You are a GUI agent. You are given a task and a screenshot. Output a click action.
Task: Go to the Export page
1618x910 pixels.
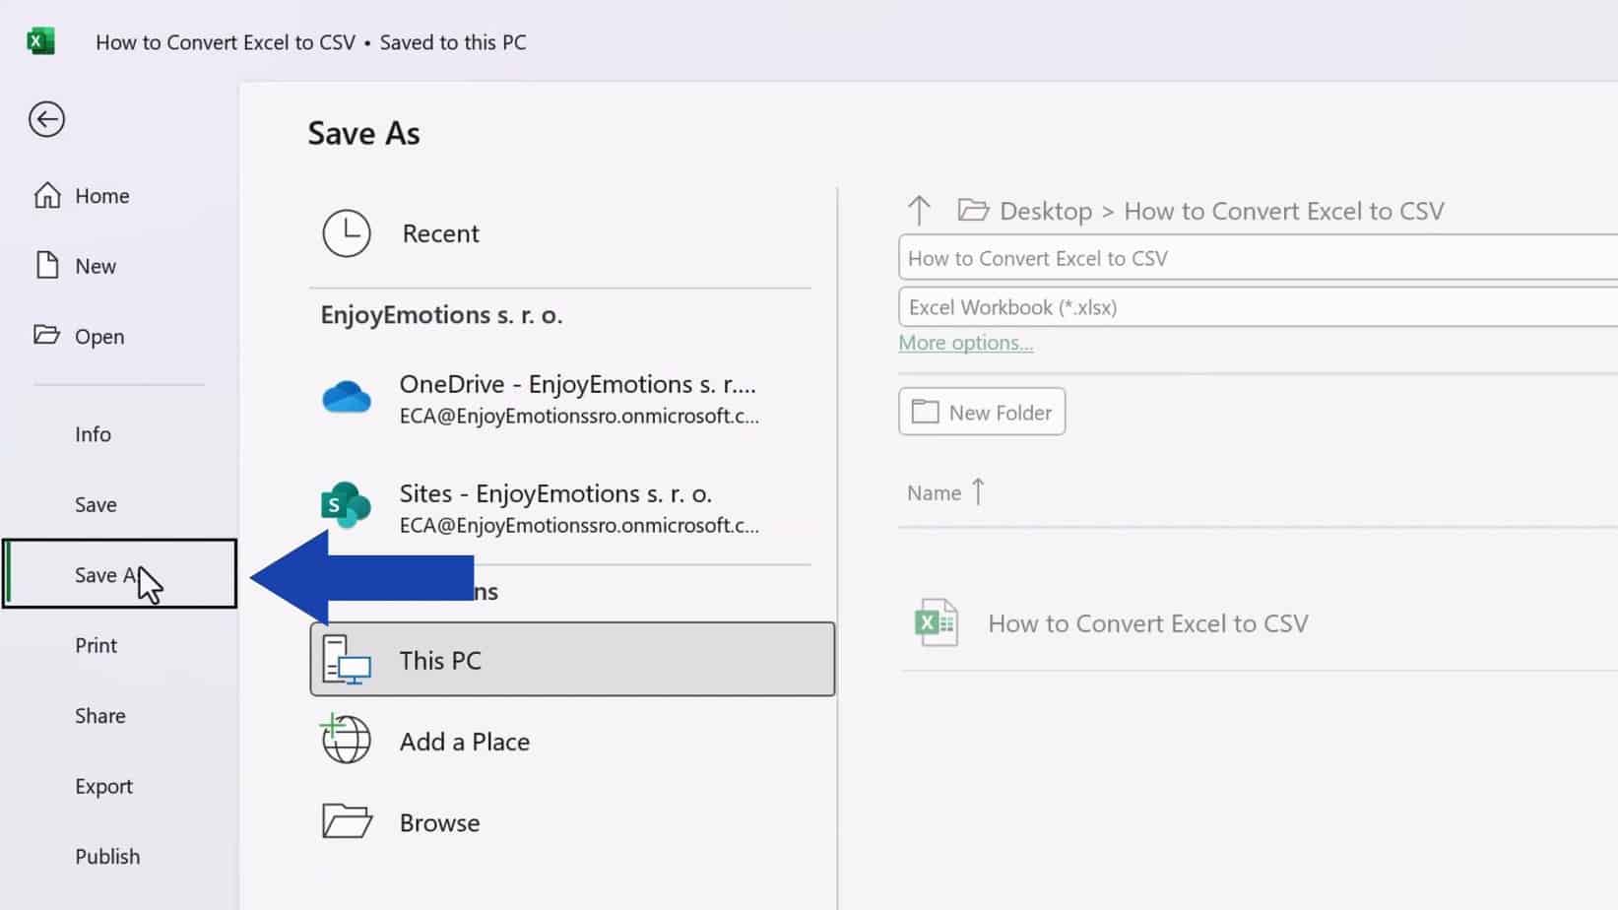pyautogui.click(x=103, y=786)
